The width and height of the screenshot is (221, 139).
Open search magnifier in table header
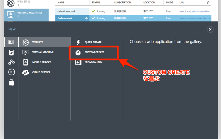(208, 2)
